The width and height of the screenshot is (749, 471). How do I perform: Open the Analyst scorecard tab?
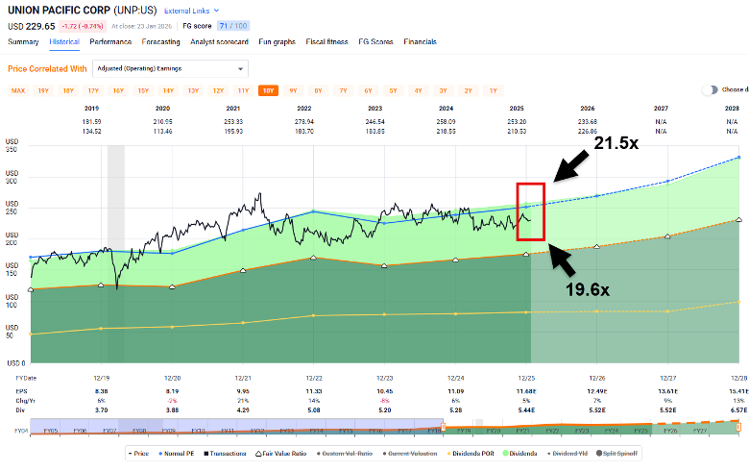coord(217,42)
